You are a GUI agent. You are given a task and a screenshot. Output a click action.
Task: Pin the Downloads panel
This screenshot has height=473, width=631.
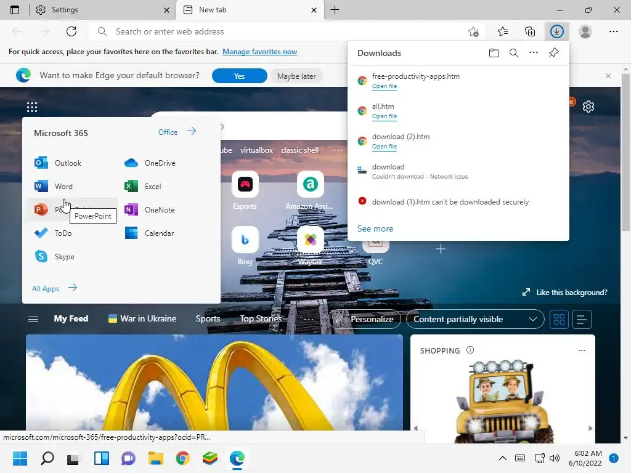(554, 53)
